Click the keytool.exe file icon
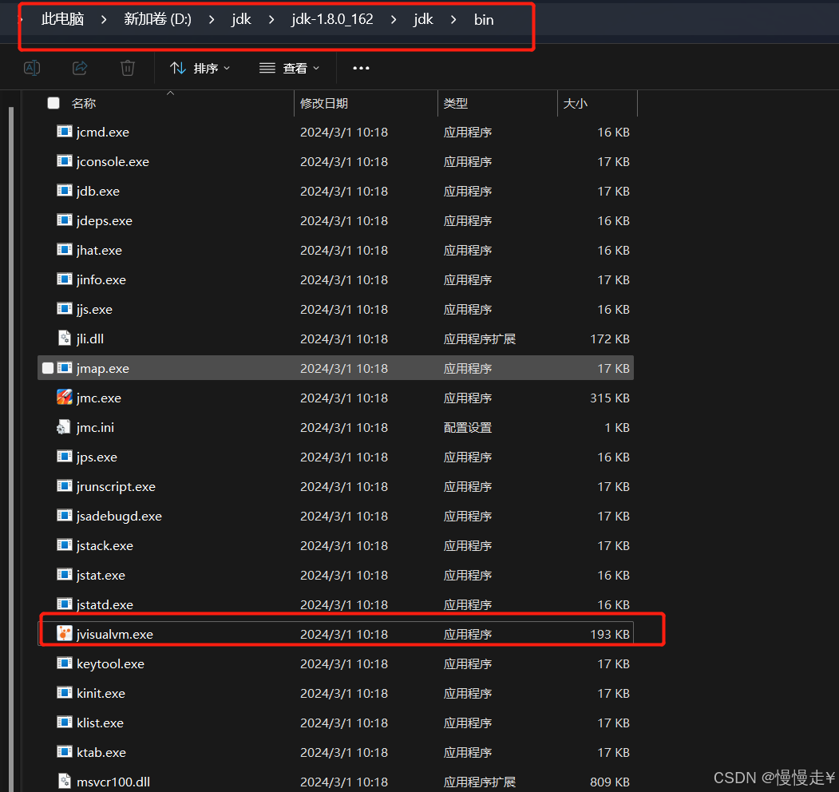This screenshot has height=792, width=839. 64,663
